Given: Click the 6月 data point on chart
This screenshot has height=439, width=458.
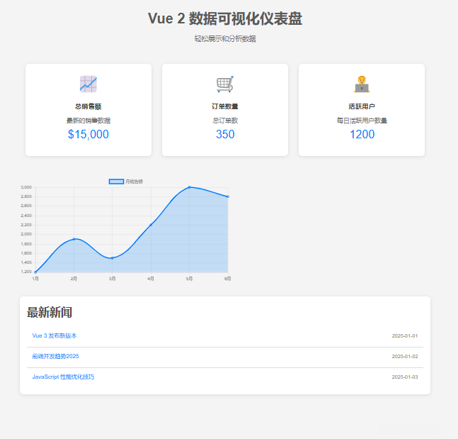Looking at the screenshot, I should [x=228, y=196].
